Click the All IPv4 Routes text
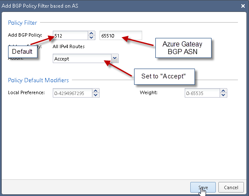This screenshot has height=196, width=249. point(69,46)
